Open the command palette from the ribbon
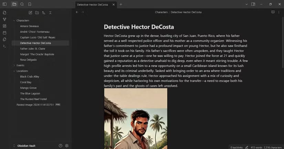The image size is (284, 149). [x=4, y=46]
